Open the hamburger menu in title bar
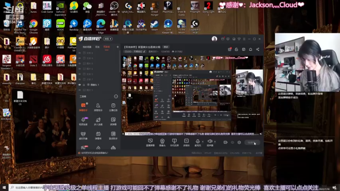 244,39
